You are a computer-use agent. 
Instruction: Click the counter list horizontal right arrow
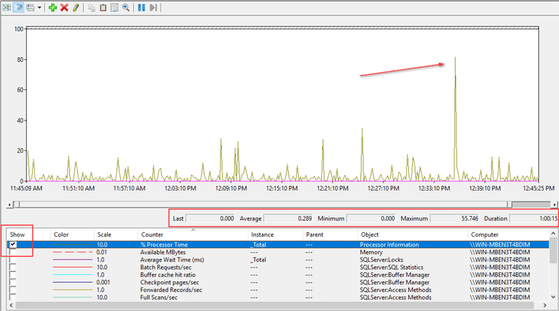coord(545,305)
